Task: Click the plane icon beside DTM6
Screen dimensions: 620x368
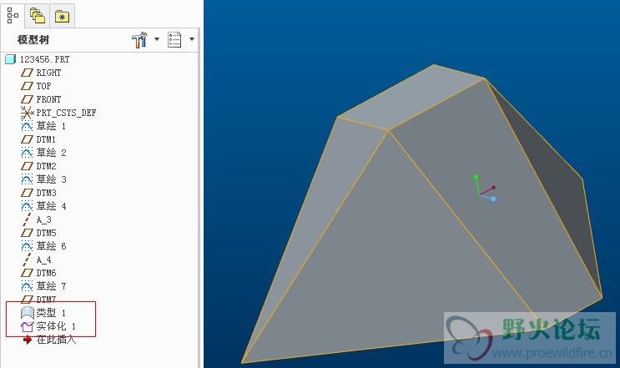Action: point(27,273)
